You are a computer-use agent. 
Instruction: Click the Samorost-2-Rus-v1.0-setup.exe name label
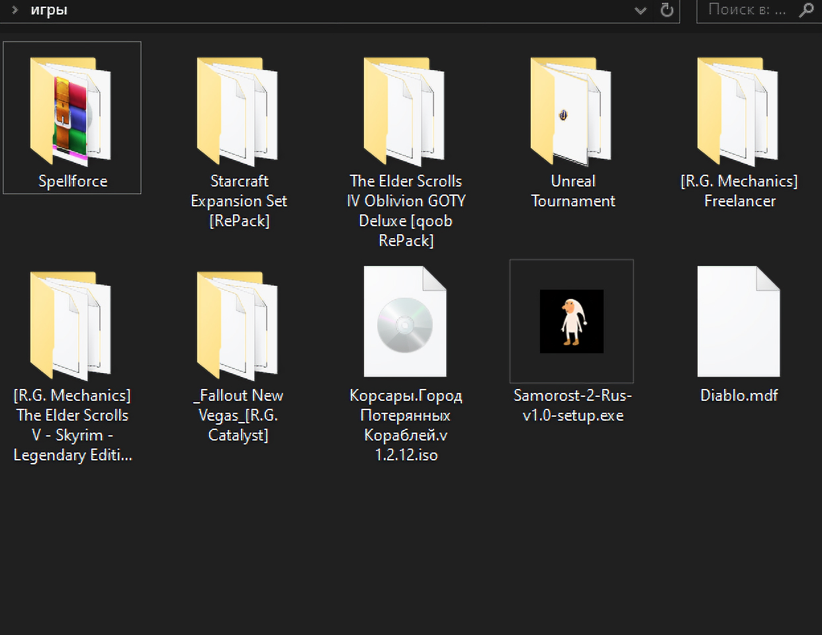pyautogui.click(x=573, y=405)
